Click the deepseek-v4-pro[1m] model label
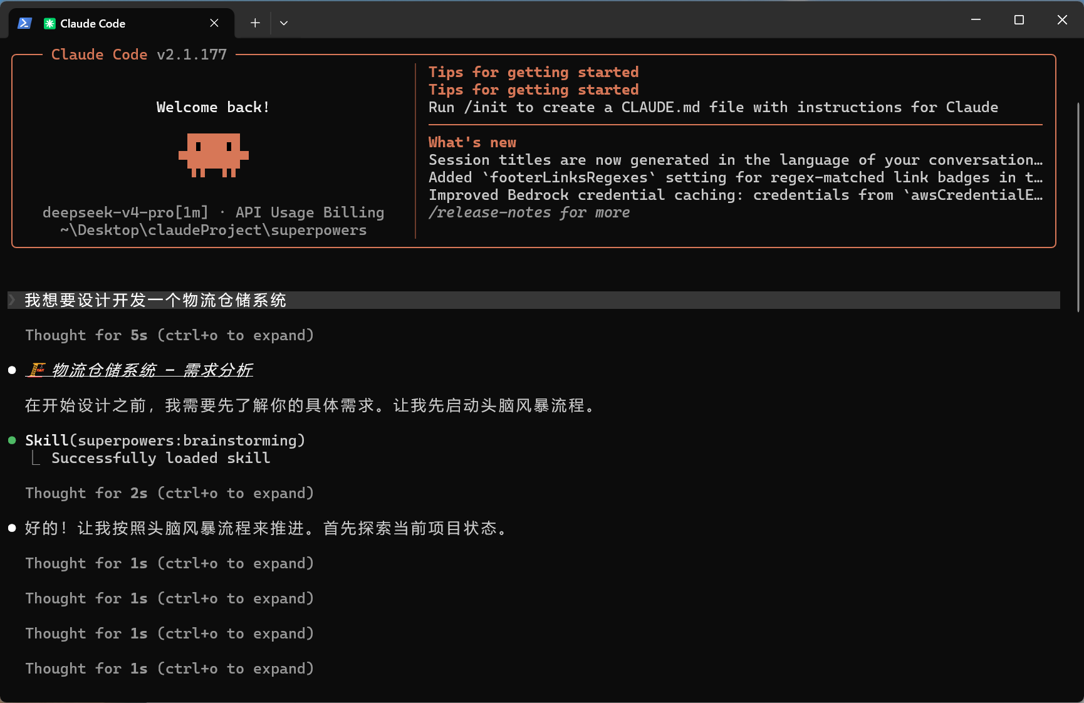Viewport: 1084px width, 703px height. pyautogui.click(x=125, y=212)
